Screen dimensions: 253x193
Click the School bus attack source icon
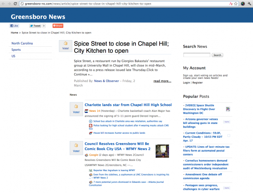point(91,121)
